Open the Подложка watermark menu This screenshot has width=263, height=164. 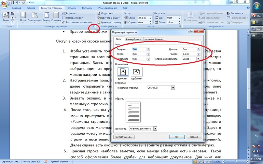click(106, 13)
